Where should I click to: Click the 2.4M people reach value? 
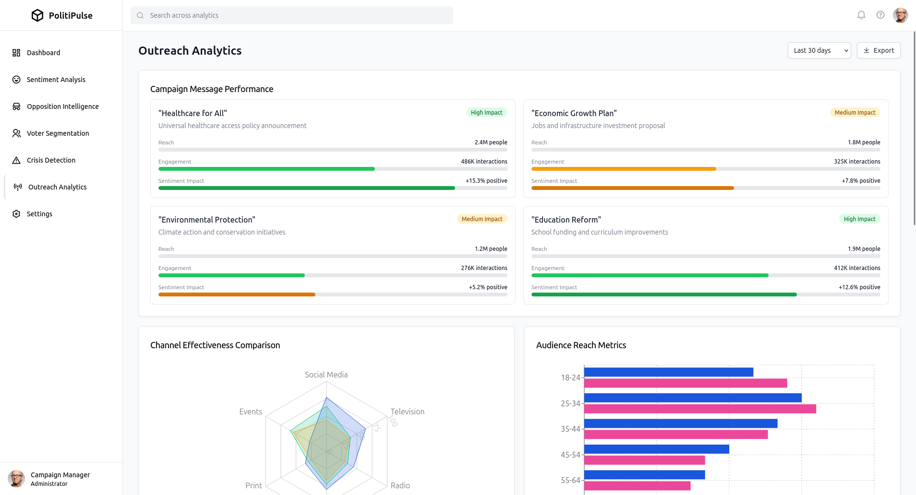coord(491,142)
